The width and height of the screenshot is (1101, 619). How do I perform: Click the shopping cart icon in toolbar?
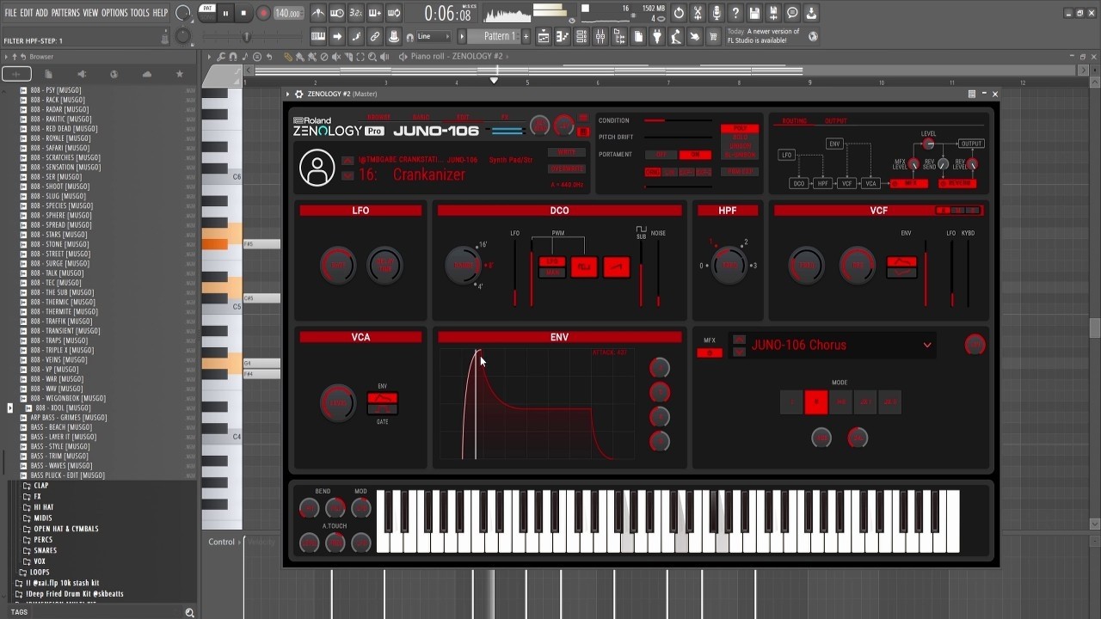(x=713, y=36)
